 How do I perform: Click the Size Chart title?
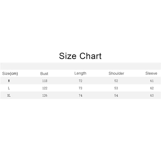point(80,56)
